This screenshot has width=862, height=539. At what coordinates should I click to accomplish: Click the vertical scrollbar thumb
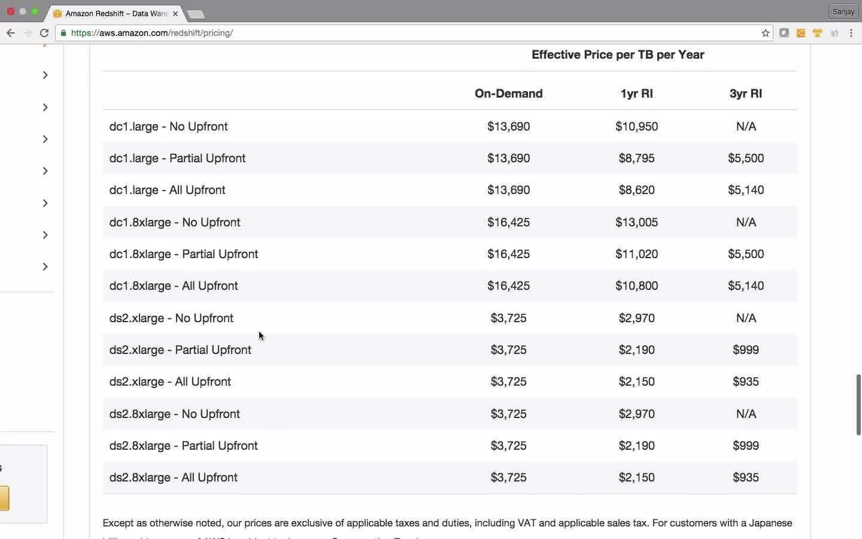pos(858,404)
